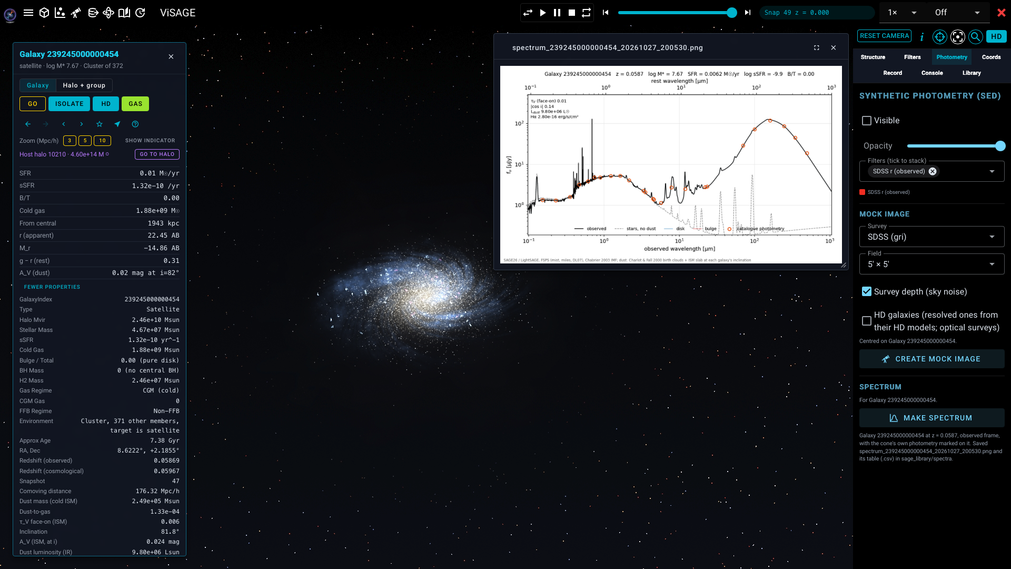Uncheck Survey depth (sky noise)

[867, 292]
